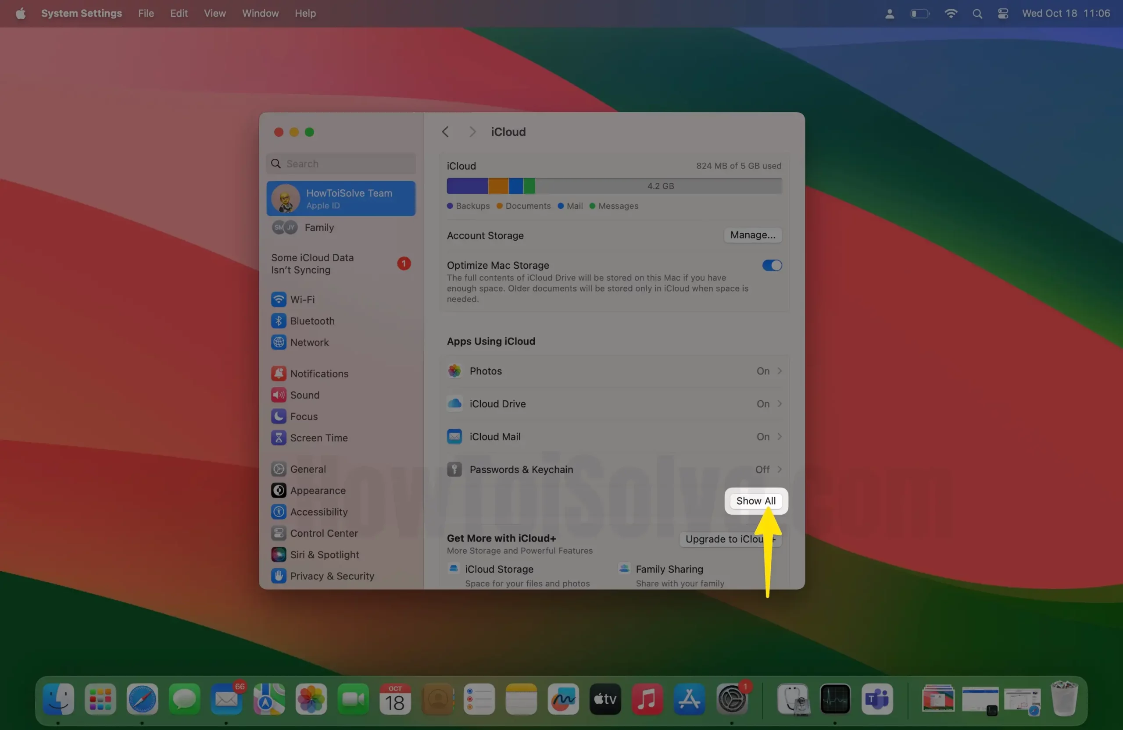
Task: Open Photos app from the Dock
Action: tap(311, 699)
